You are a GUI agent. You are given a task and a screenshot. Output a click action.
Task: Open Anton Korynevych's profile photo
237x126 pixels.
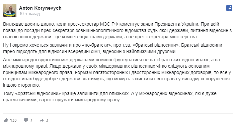tap(10, 11)
